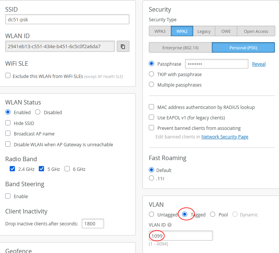Check MAC address authentication by RADIUS lookup

pyautogui.click(x=151, y=107)
